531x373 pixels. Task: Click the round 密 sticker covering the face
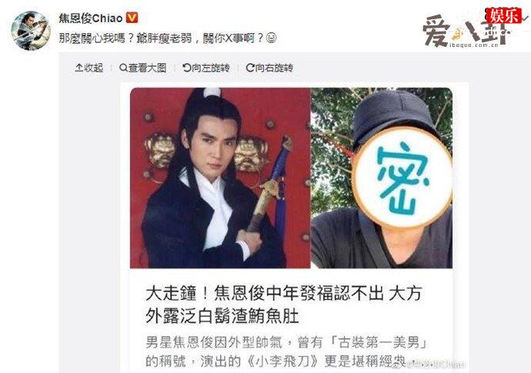coord(402,177)
